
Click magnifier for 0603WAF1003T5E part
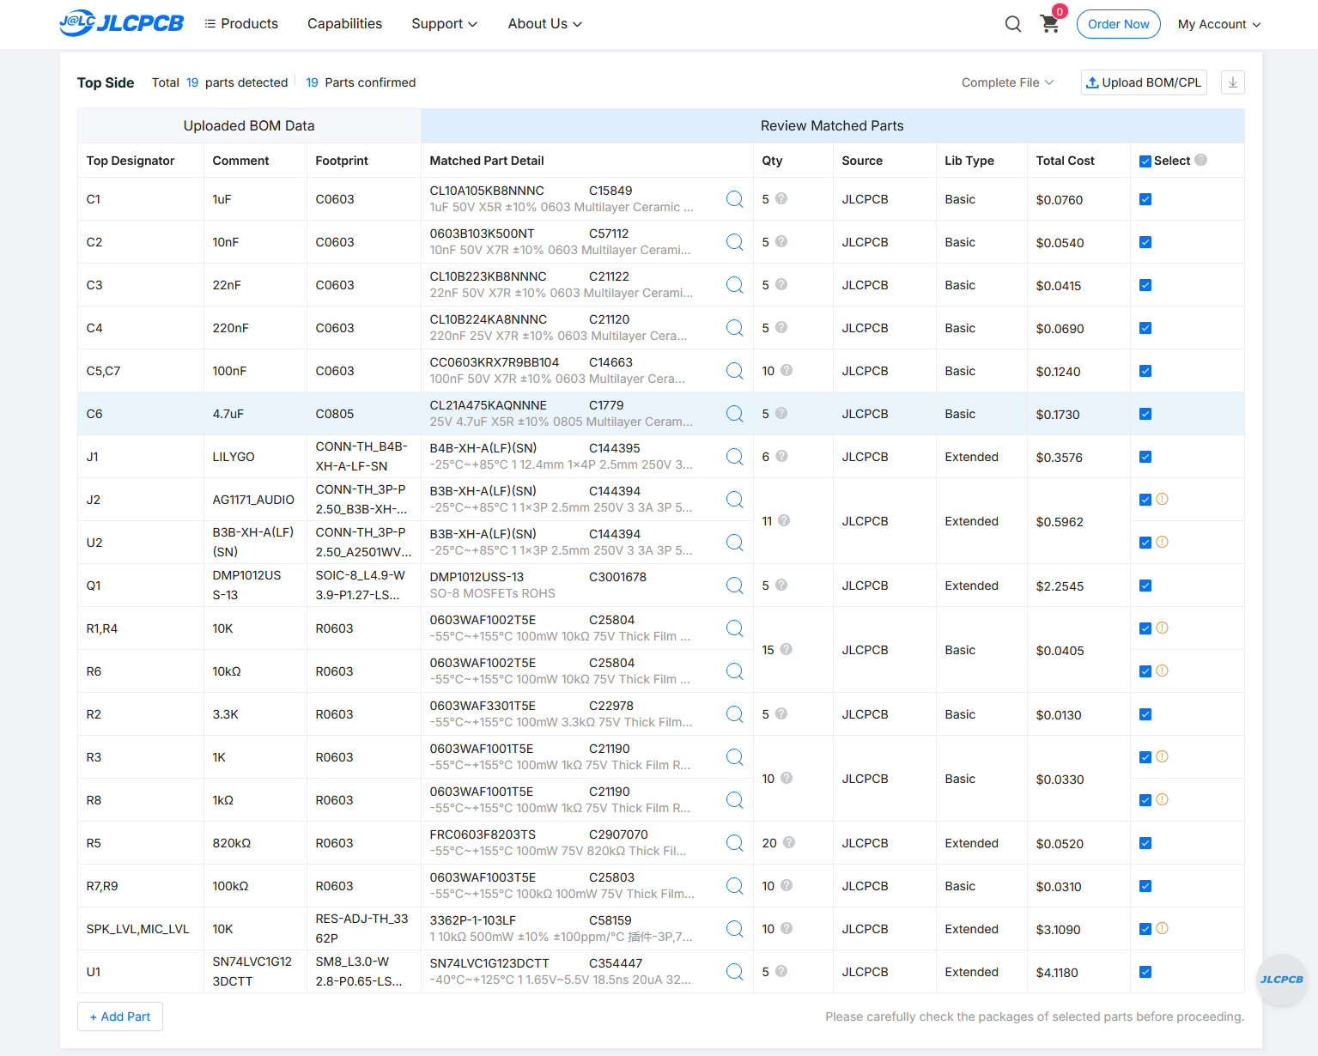coord(735,886)
